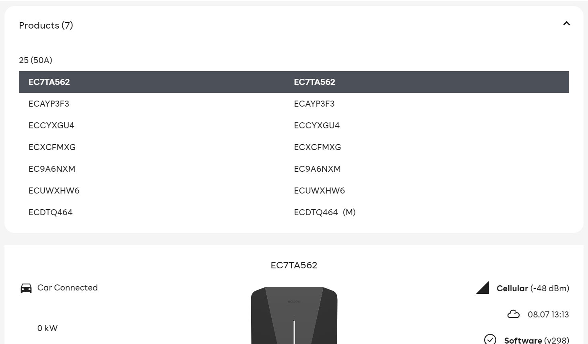Click the Cellular (-48 dBm) status text
The height and width of the screenshot is (344, 588).
coord(533,288)
